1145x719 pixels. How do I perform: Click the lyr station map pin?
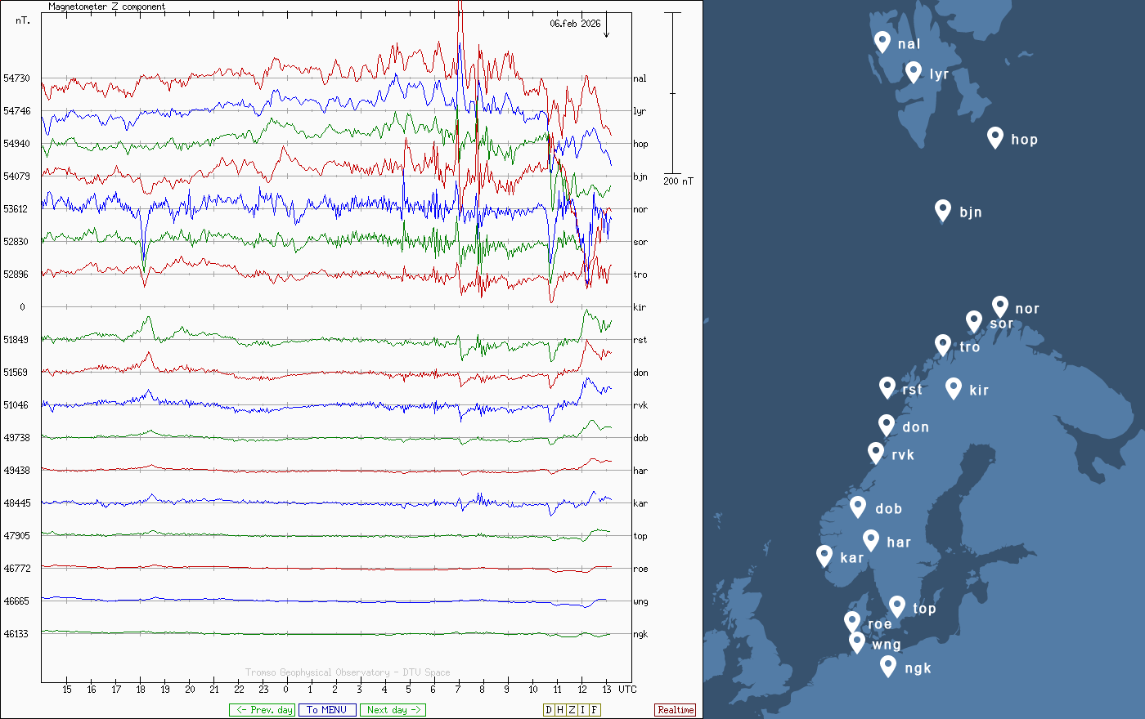pos(914,72)
